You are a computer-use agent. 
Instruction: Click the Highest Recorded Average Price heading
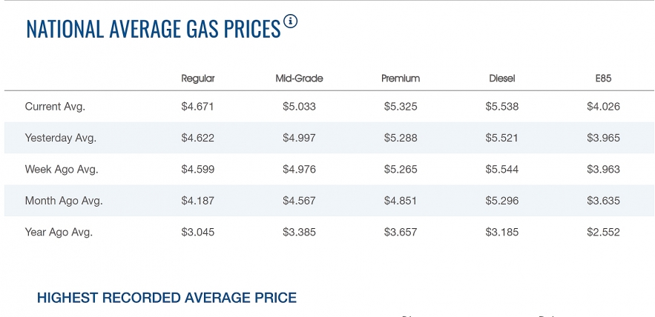[x=167, y=298]
